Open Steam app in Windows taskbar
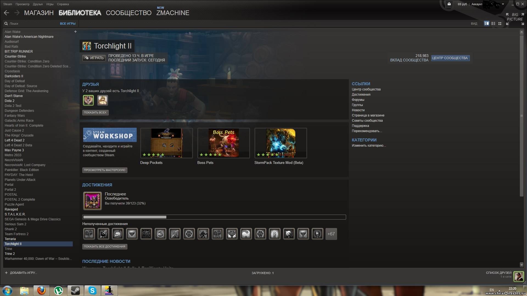The height and width of the screenshot is (296, 527). (x=75, y=290)
